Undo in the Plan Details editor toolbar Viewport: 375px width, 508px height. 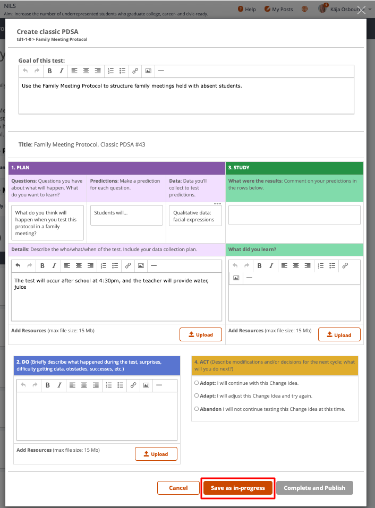tap(18, 265)
